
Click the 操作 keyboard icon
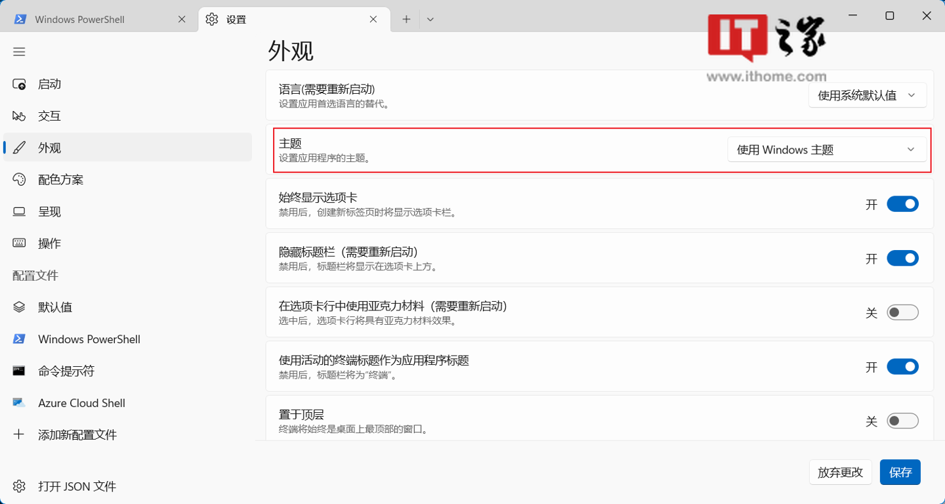[x=19, y=243]
